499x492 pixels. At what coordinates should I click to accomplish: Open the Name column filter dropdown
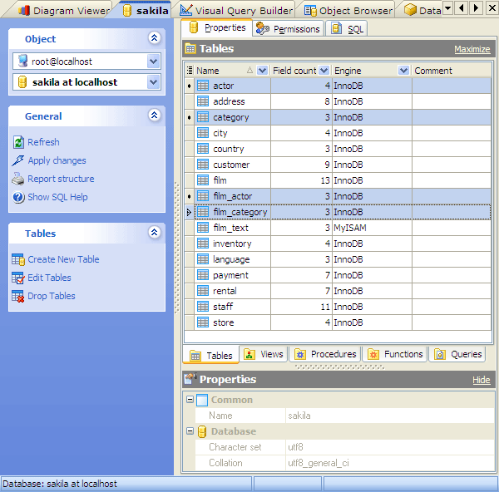(262, 71)
